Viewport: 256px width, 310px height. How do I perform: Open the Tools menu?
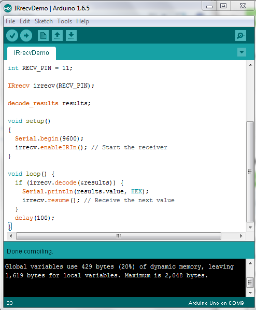click(64, 21)
